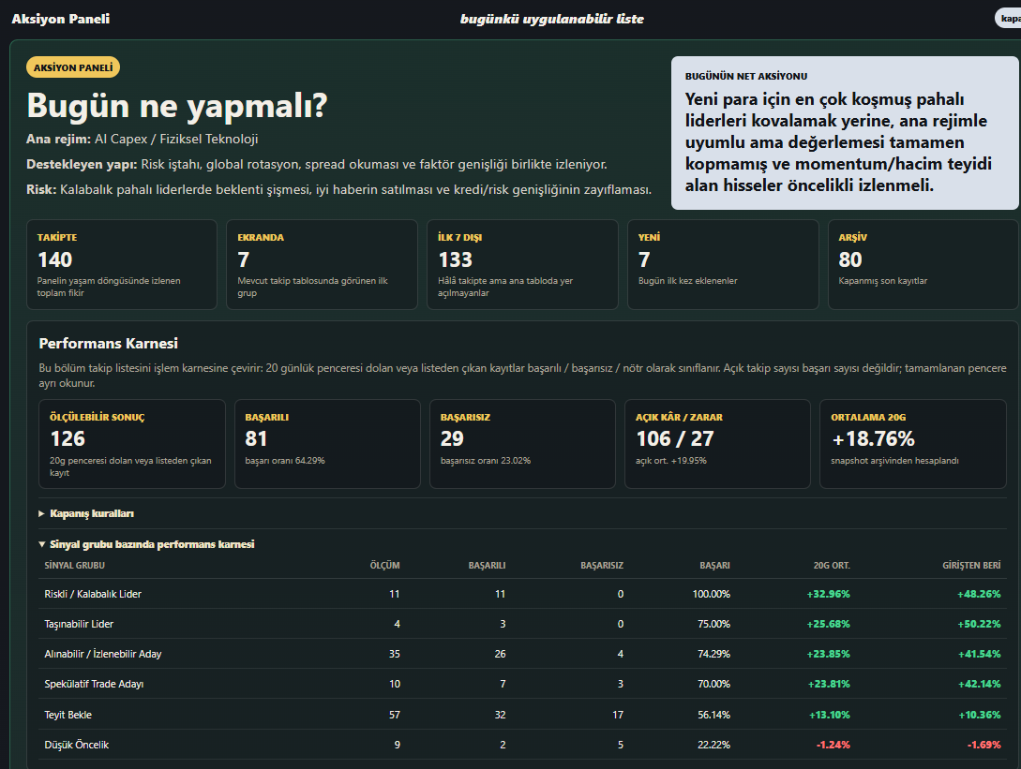
Task: Click the 20G ORT. column header
Action: tap(832, 566)
